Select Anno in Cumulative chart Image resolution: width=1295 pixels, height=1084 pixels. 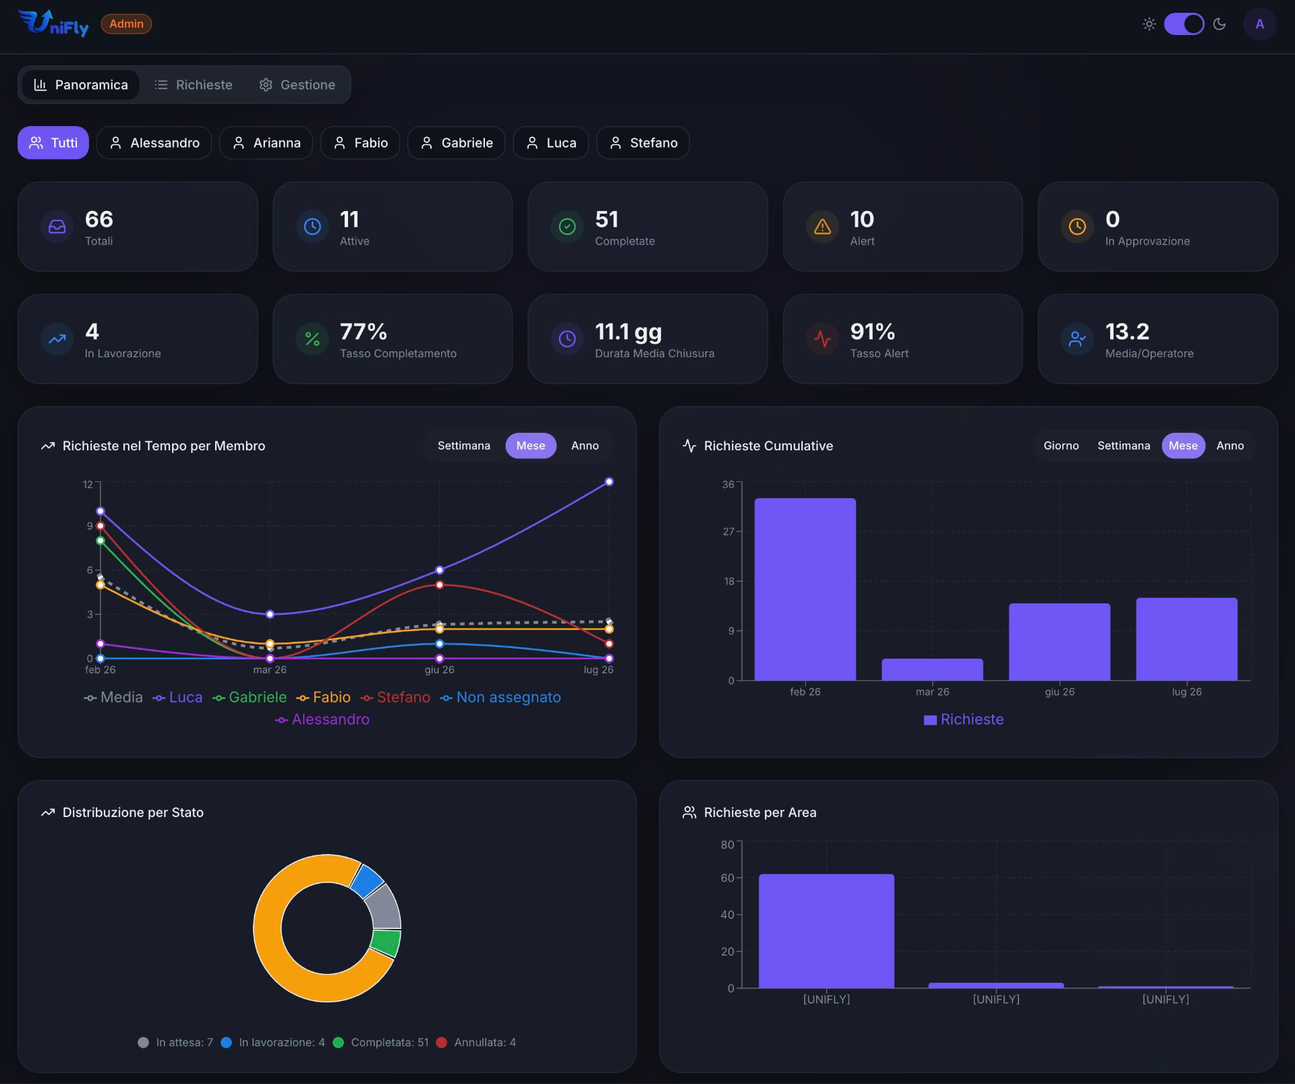point(1230,446)
